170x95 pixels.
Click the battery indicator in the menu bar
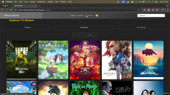coord(143,2)
